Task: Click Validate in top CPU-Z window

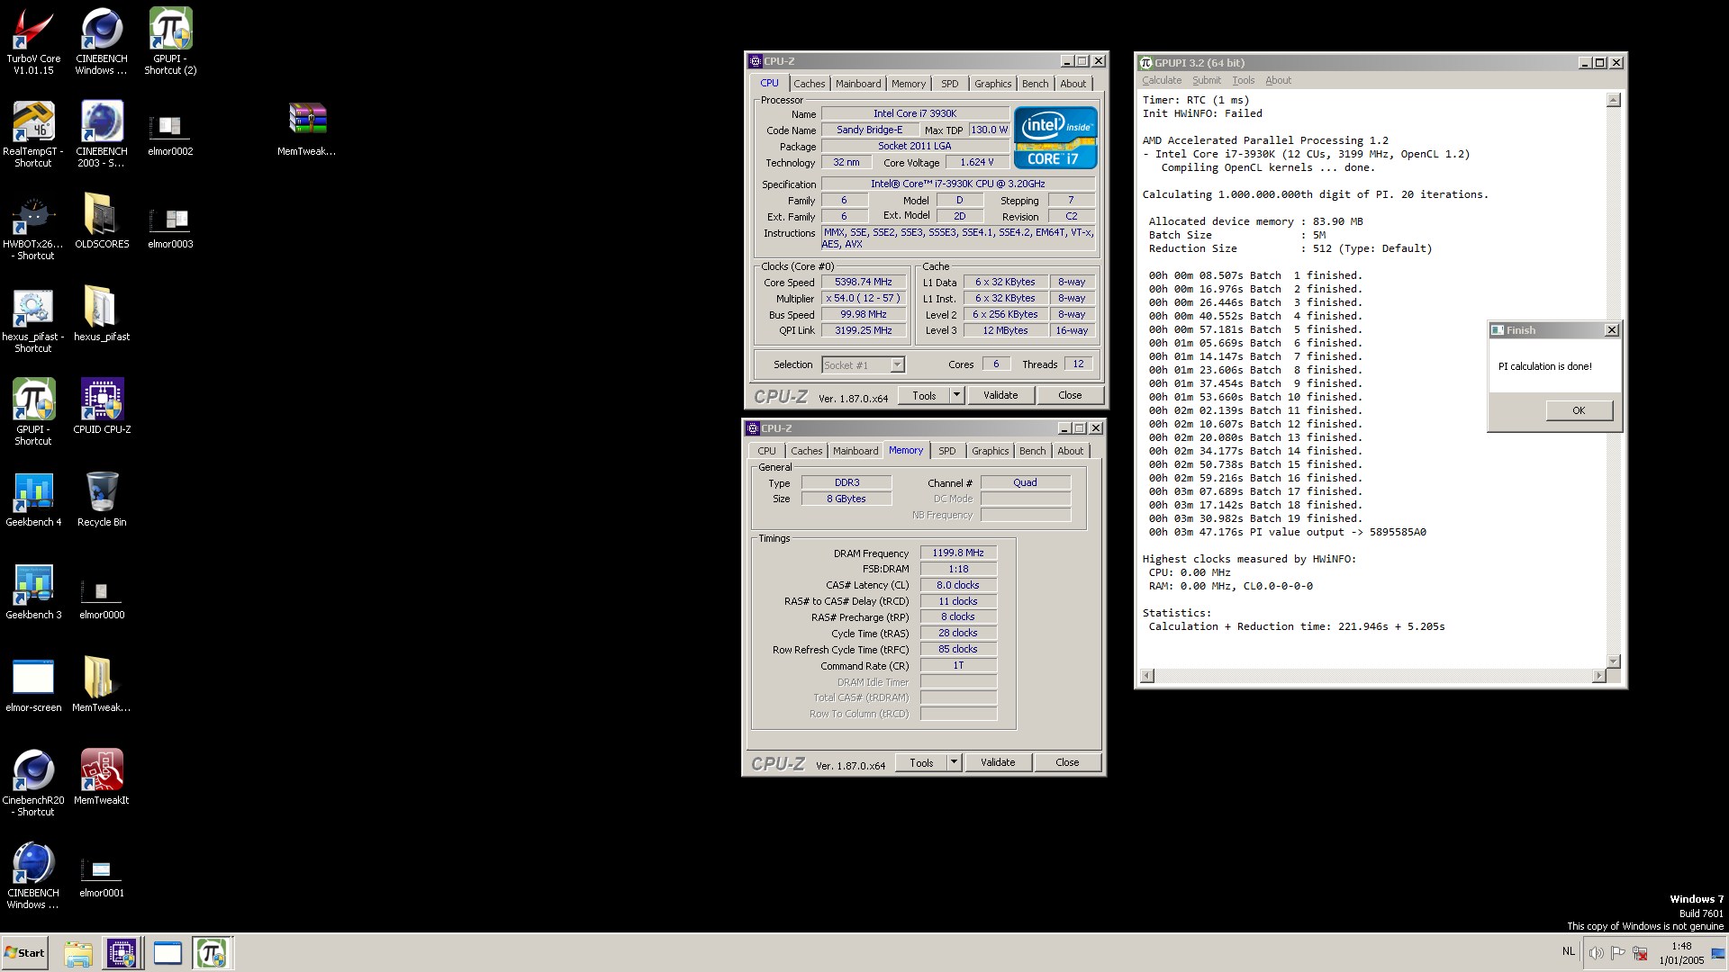Action: coord(1000,395)
